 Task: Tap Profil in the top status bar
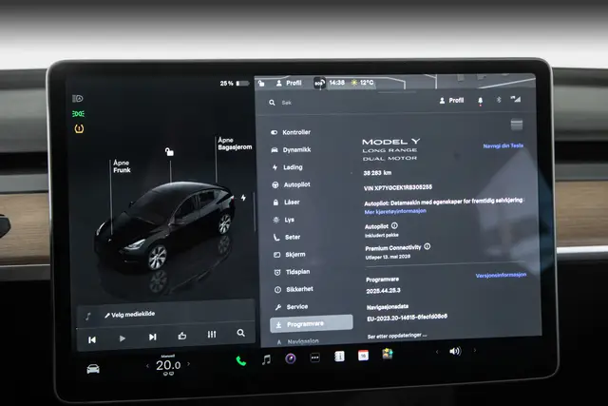coord(289,83)
